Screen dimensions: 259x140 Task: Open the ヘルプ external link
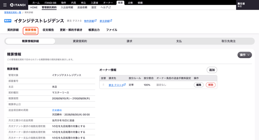tap(106, 7)
